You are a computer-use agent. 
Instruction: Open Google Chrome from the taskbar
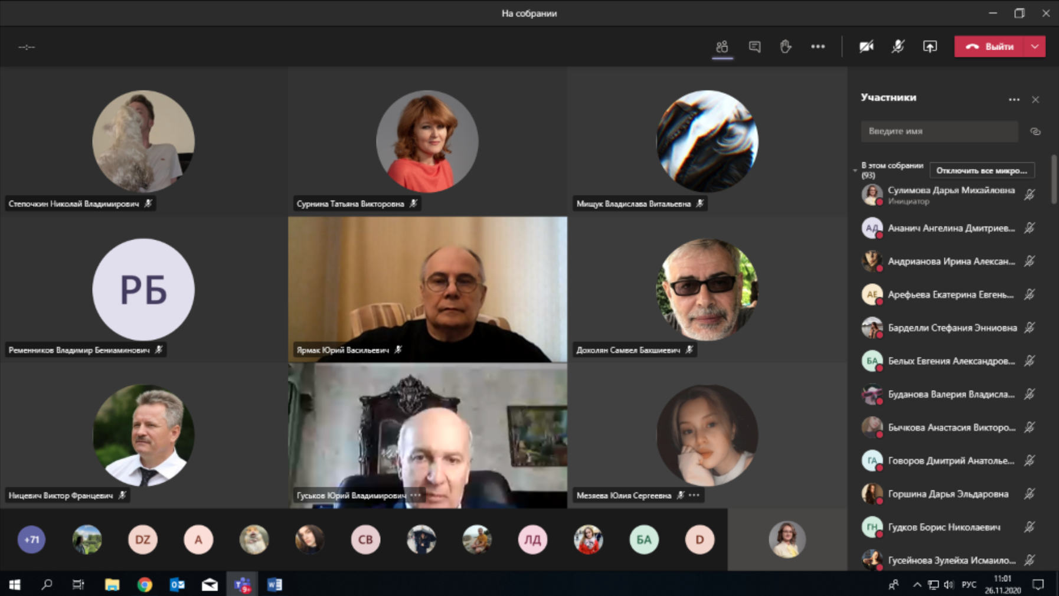point(145,585)
